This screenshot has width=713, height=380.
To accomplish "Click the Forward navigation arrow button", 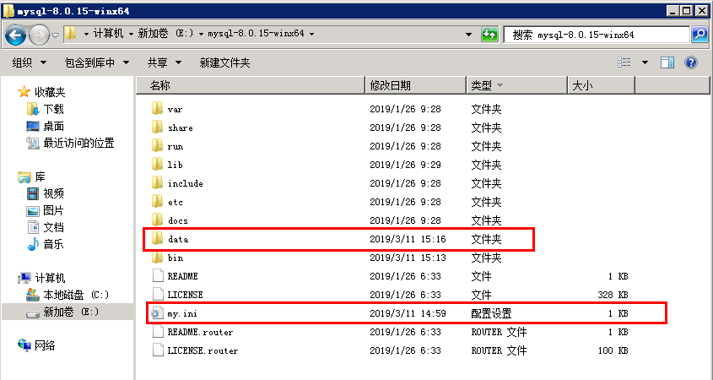I will click(39, 35).
